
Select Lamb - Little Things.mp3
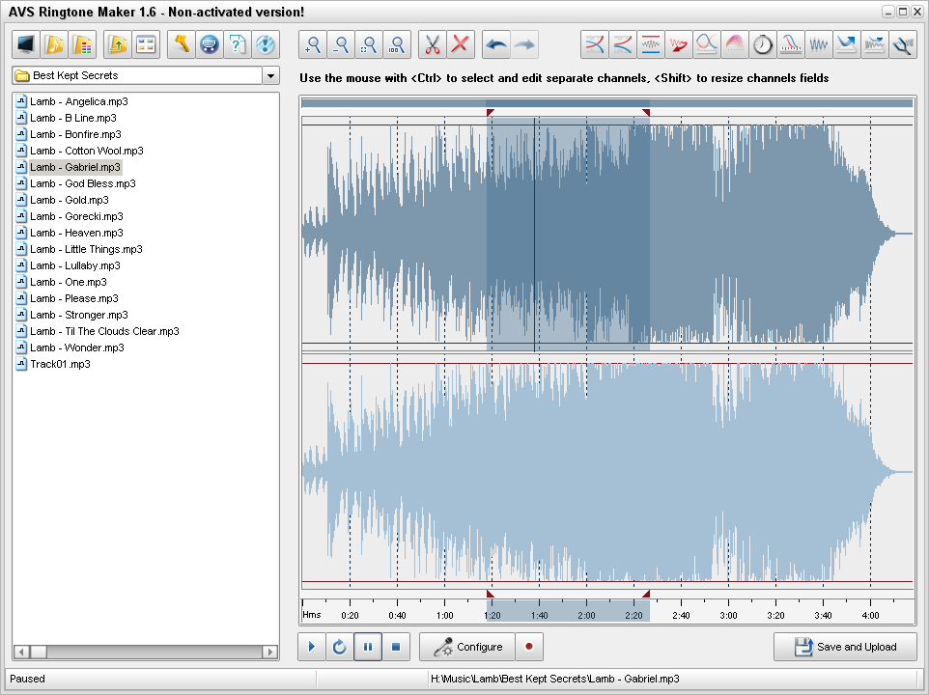86,249
